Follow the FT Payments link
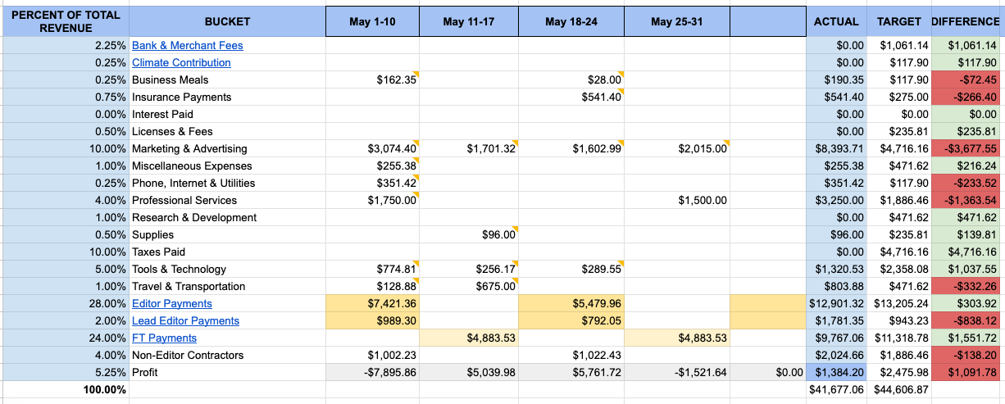The image size is (1005, 404). 164,338
